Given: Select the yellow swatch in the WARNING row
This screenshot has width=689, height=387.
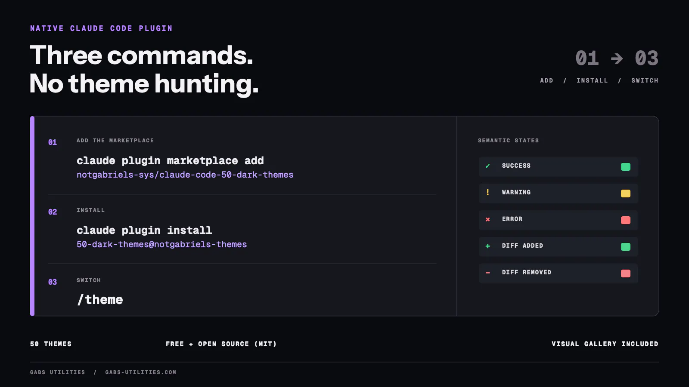Looking at the screenshot, I should click(626, 193).
